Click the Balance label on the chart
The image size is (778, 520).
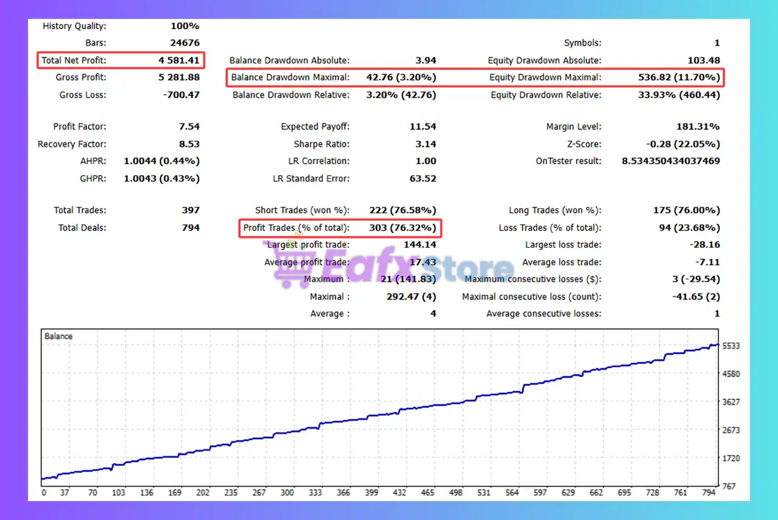pos(58,336)
